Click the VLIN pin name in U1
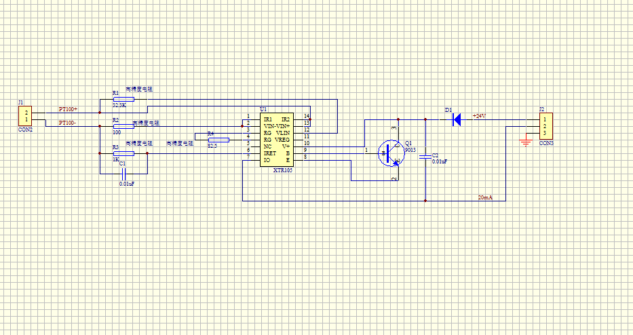The image size is (633, 335). pyautogui.click(x=283, y=133)
